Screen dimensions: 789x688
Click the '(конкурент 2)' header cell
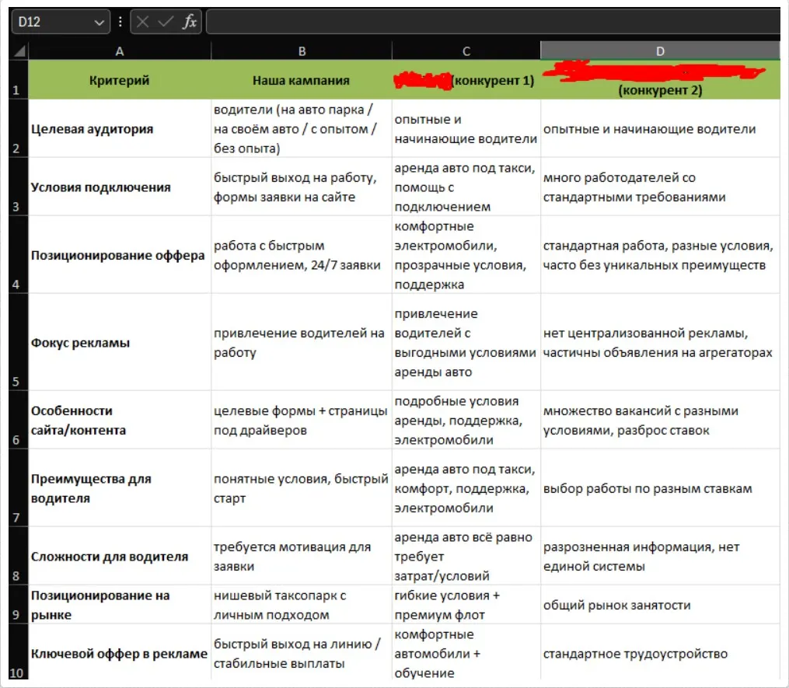pos(660,79)
